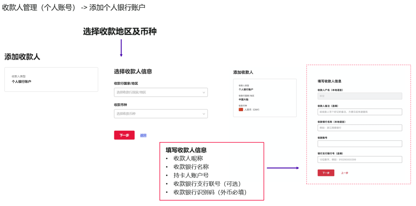Click the chevron arrow in 收款币种 field
The height and width of the screenshot is (206, 416).
click(x=204, y=114)
